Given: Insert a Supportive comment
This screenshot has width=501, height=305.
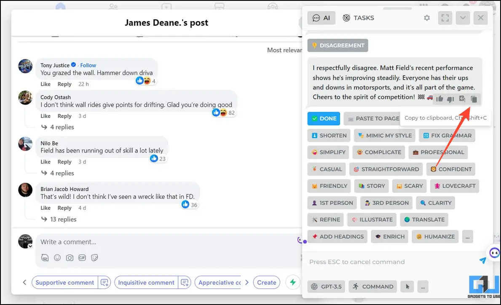Looking at the screenshot, I should coord(65,283).
